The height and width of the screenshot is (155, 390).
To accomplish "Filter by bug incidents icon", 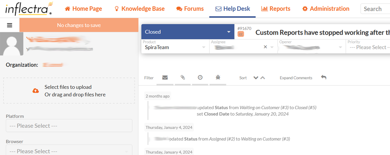I will 218,78.
